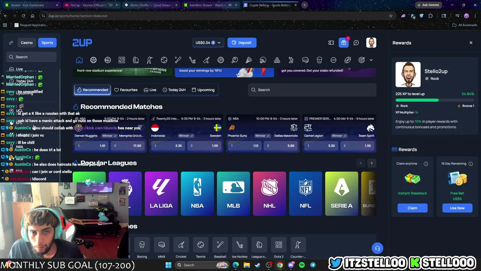Open the bet slip ticket icon
This screenshot has width=481, height=271.
click(x=331, y=43)
